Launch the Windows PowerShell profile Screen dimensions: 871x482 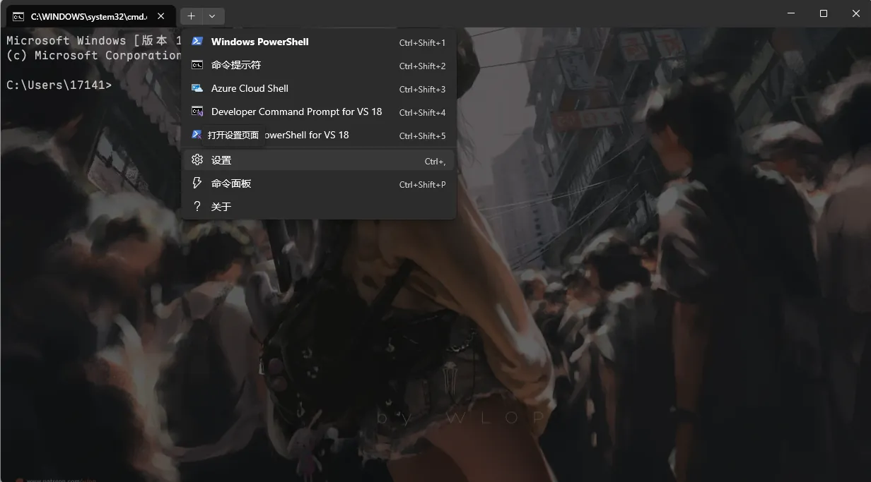[x=318, y=42]
